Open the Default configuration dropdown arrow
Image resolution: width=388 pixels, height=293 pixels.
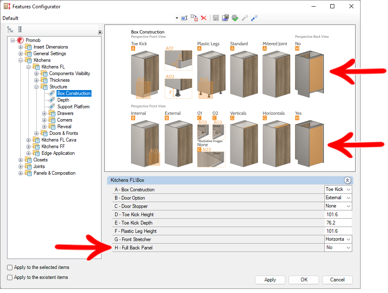click(177, 18)
